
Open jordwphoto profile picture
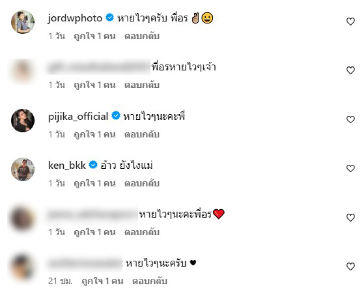[x=23, y=22]
